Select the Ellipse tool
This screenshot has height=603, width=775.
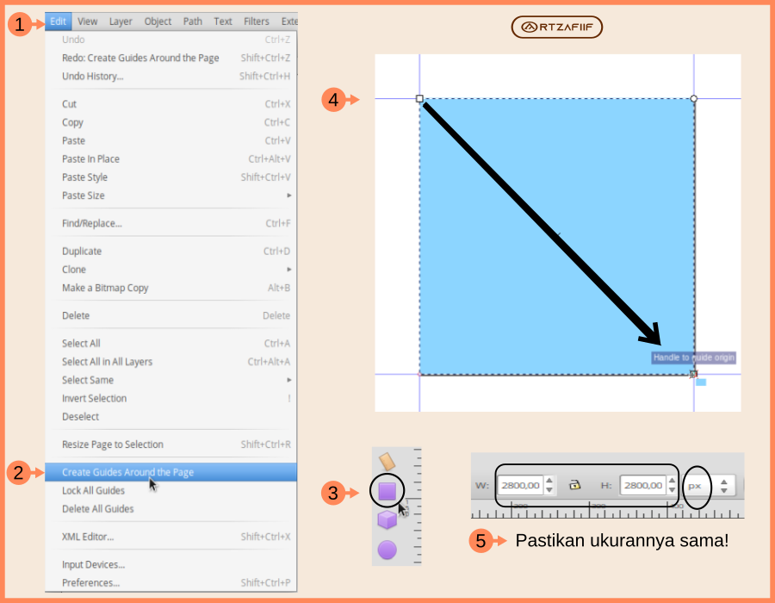pyautogui.click(x=387, y=545)
